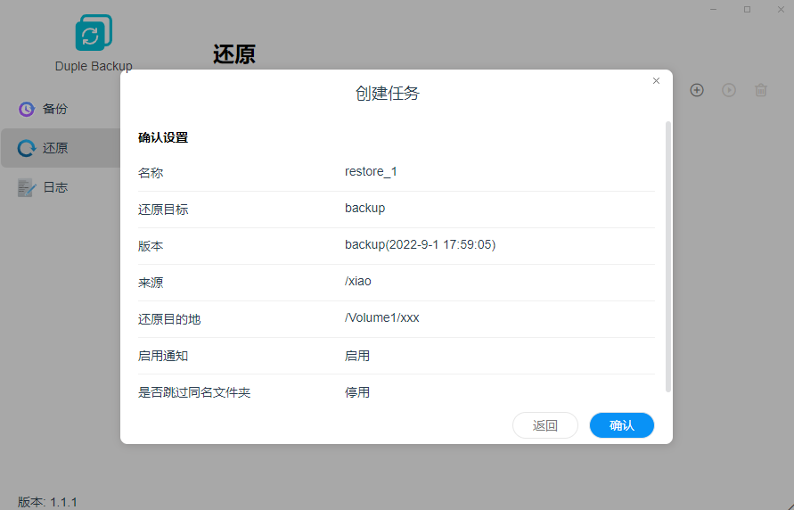Viewport: 794px width, 510px height.
Task: Click the Duple Backup app logo
Action: tap(93, 33)
